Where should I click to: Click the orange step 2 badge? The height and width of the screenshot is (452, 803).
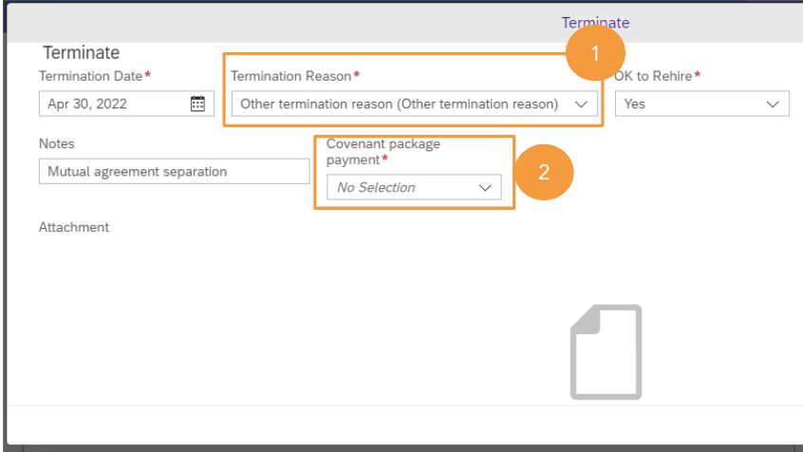click(x=544, y=172)
